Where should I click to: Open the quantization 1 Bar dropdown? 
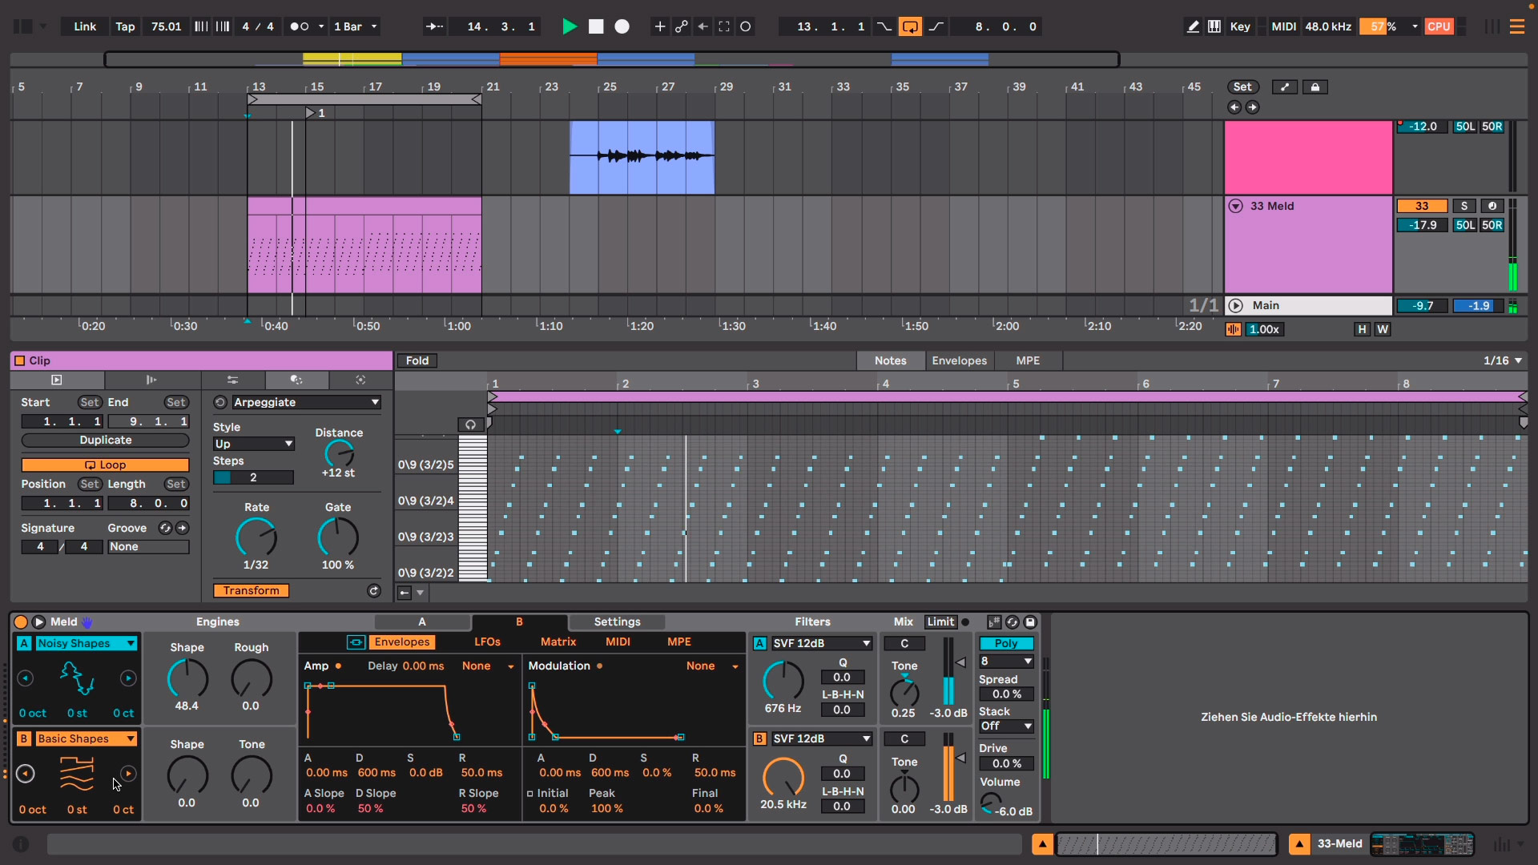click(x=355, y=26)
